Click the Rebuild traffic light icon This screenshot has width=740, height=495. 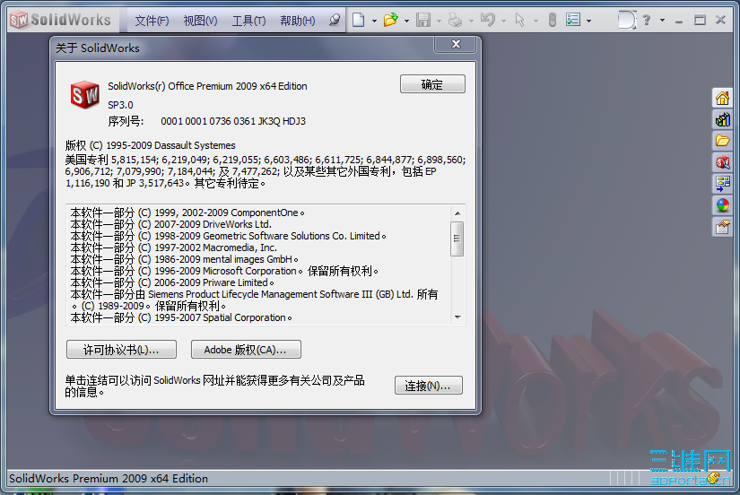(553, 20)
